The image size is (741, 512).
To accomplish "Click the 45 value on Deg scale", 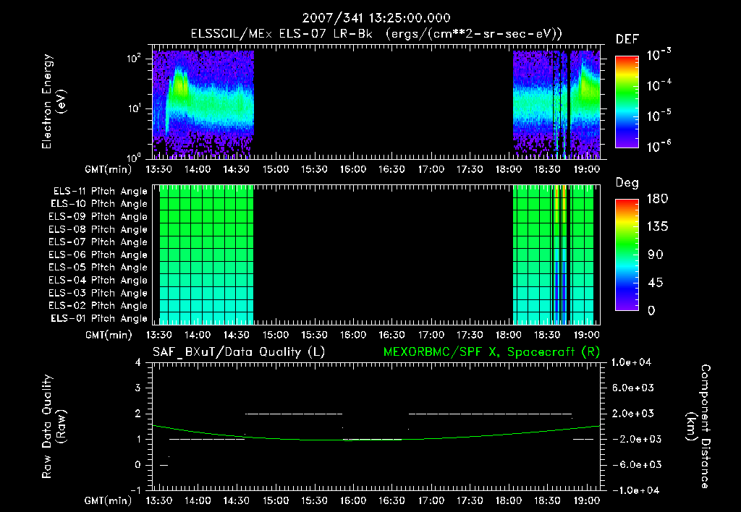I will coord(655,283).
